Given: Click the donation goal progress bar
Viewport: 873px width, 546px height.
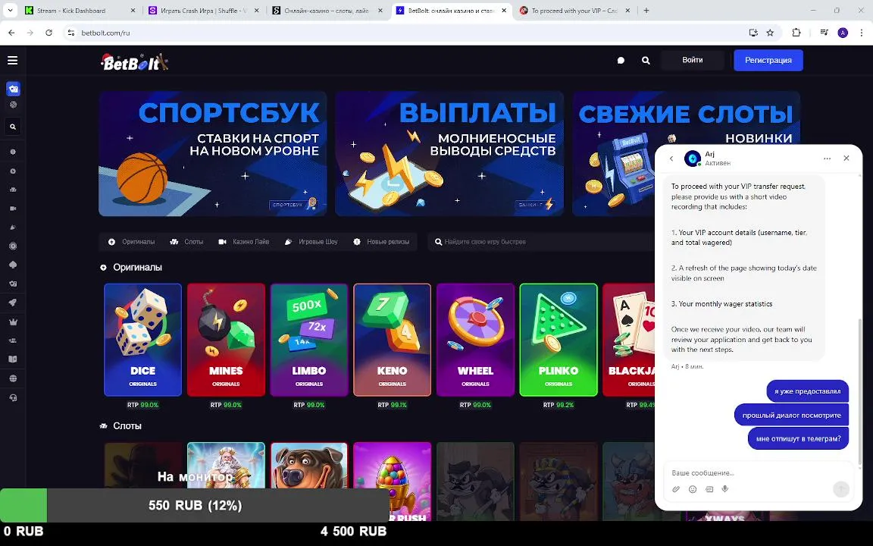Looking at the screenshot, I should coord(195,505).
